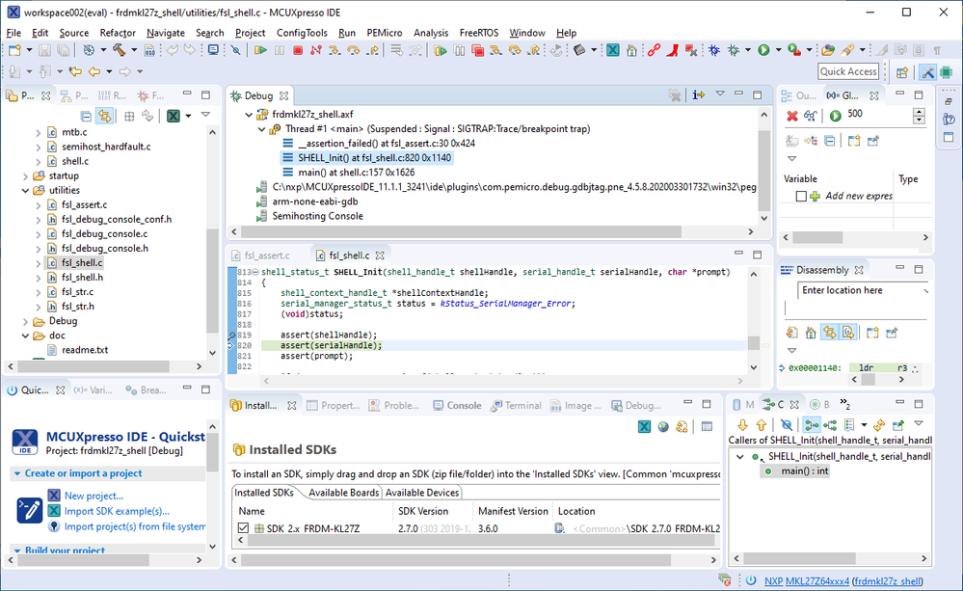Click the Resume debug toolbar icon
The height and width of the screenshot is (591, 963).
tap(260, 50)
